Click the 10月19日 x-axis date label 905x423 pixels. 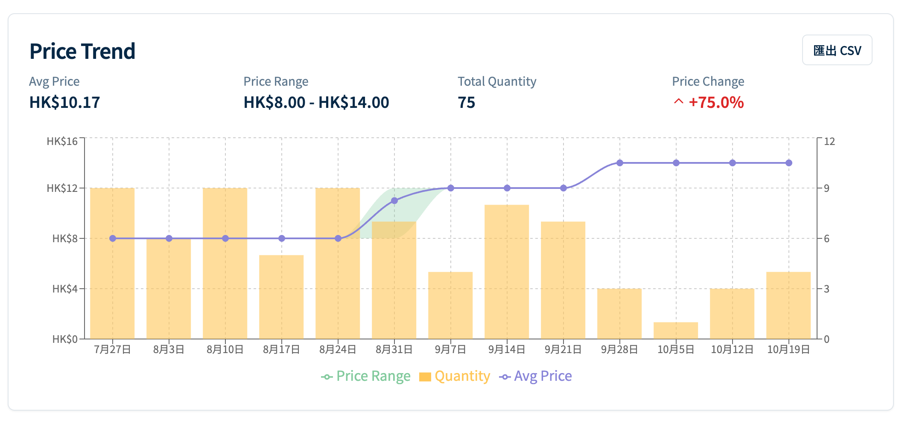(788, 350)
